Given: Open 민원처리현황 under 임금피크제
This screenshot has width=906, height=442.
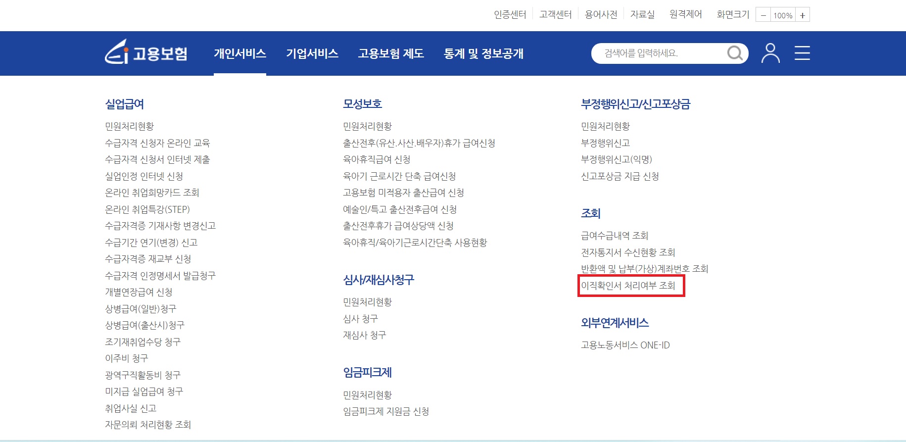Looking at the screenshot, I should (368, 395).
